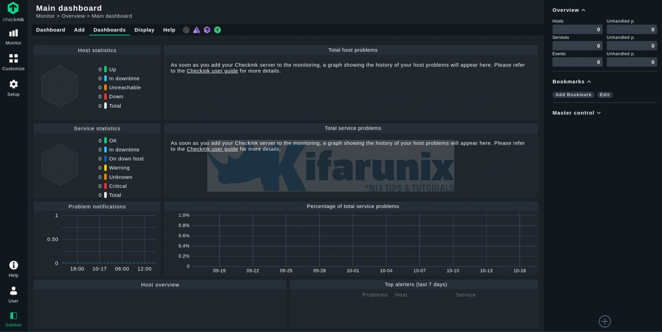Open the green filter icon in the toolbar
The width and height of the screenshot is (662, 332).
tap(217, 30)
